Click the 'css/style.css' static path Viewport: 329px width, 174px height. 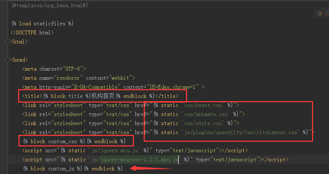(203, 123)
